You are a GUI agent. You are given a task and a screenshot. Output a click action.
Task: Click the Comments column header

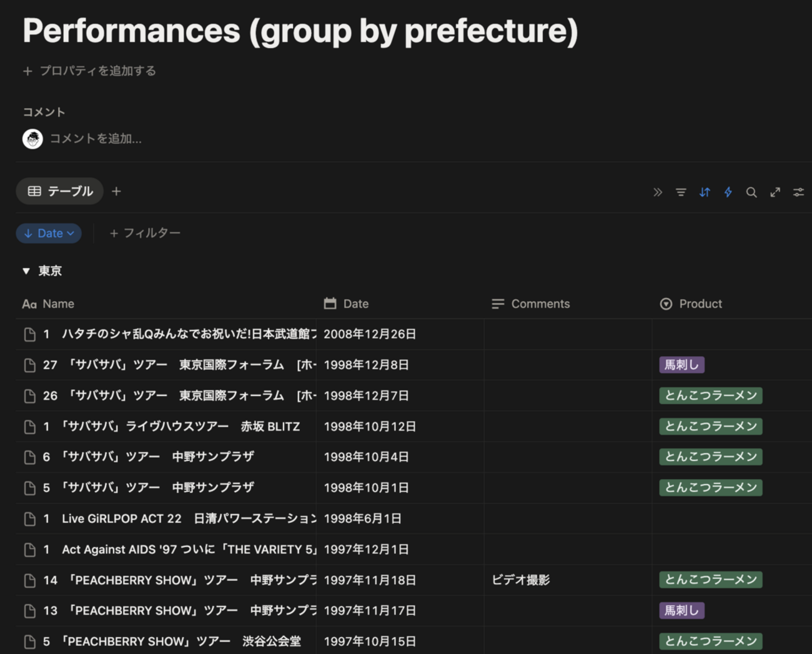coord(540,304)
